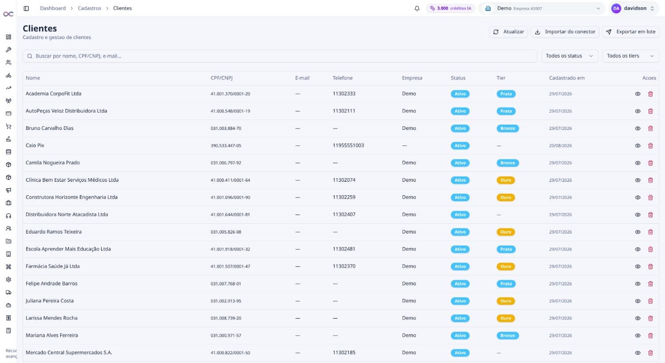Open the trending chart icon in sidebar

click(8, 88)
